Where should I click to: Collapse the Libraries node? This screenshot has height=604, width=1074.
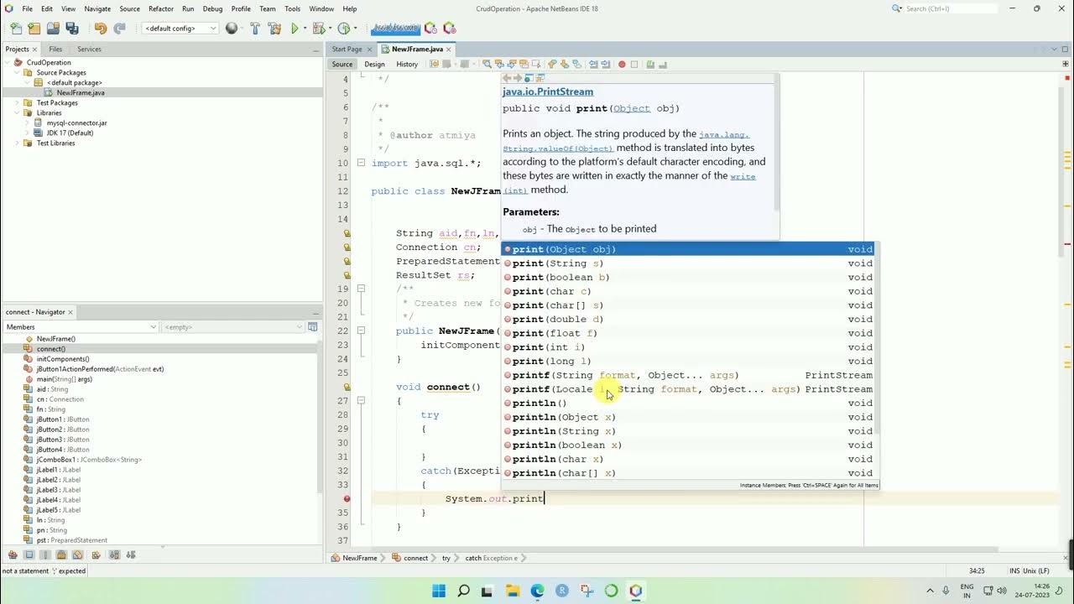tap(18, 112)
